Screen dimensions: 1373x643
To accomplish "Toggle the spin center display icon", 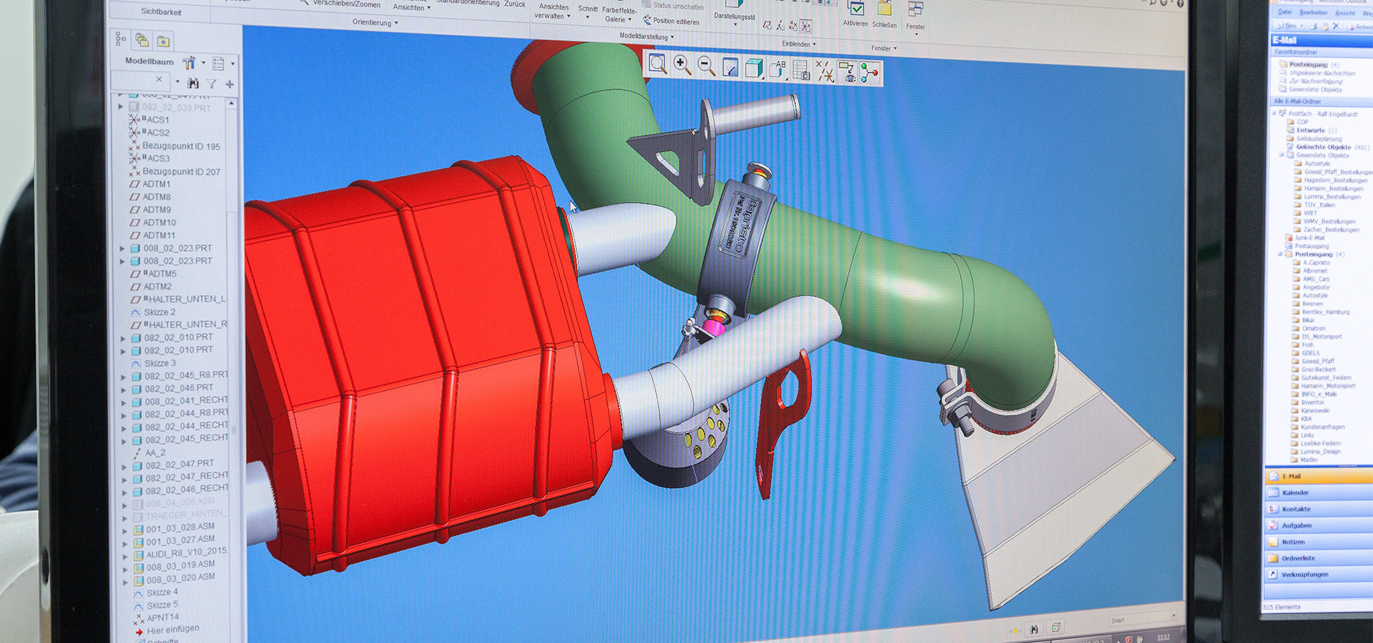I will pyautogui.click(x=869, y=73).
